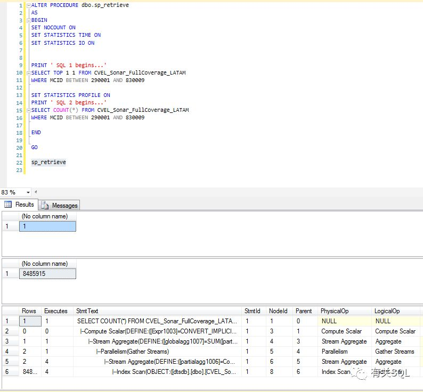Click row header 4 in the plan grid
Viewport: 423px width, 392px height.
[x=10, y=352]
